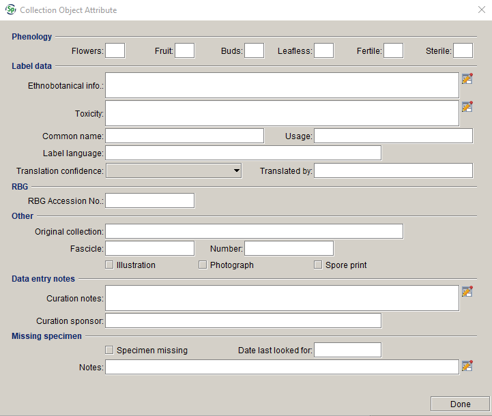492x416 pixels.
Task: Open text editor icon beside Toxicity
Action: pyautogui.click(x=467, y=106)
